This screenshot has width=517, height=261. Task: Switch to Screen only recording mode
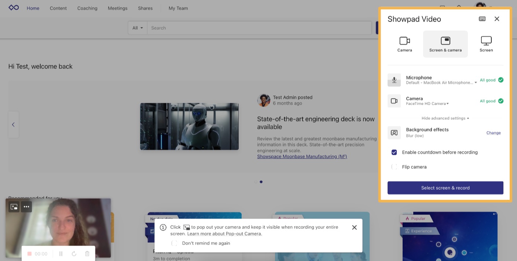coord(486,43)
